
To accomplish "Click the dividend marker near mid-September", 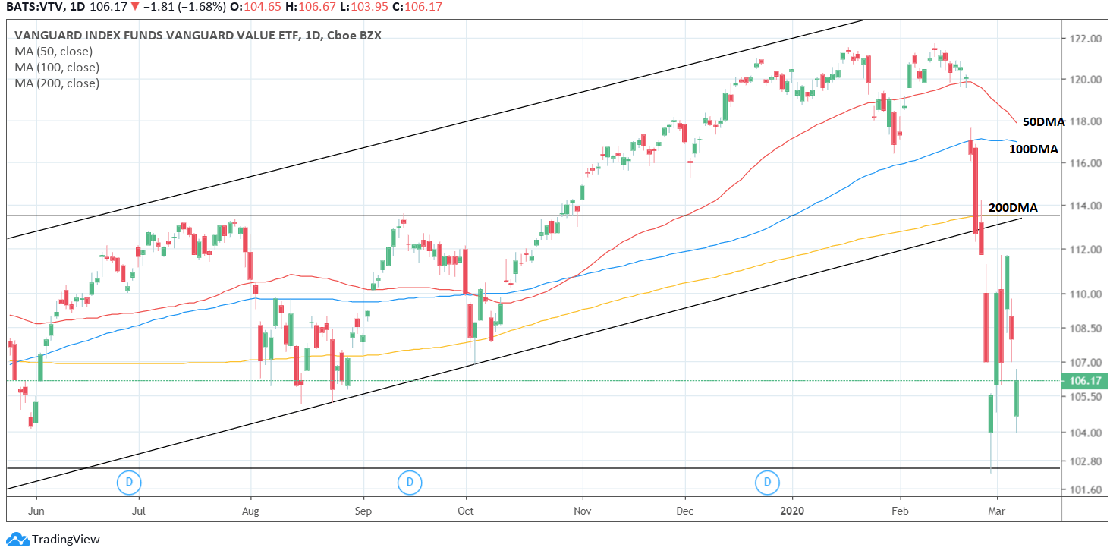I will click(x=410, y=481).
